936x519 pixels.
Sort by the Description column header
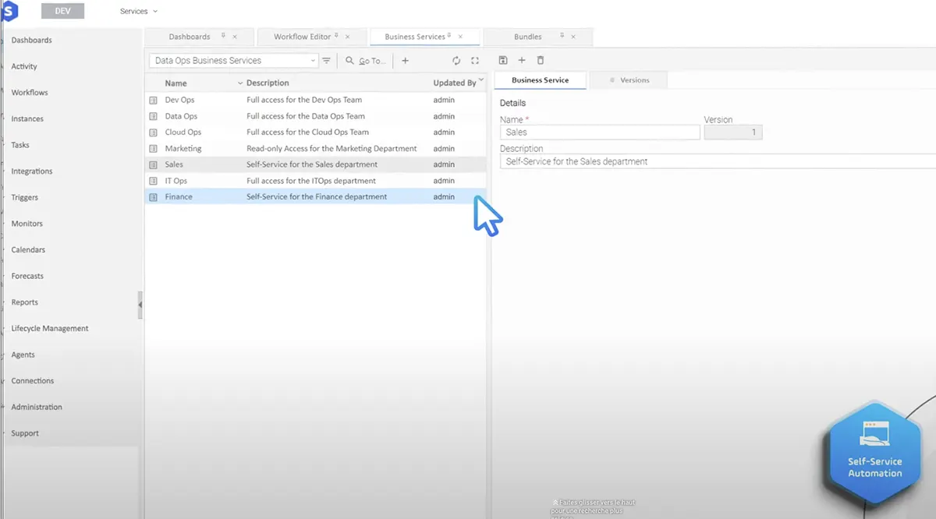268,83
